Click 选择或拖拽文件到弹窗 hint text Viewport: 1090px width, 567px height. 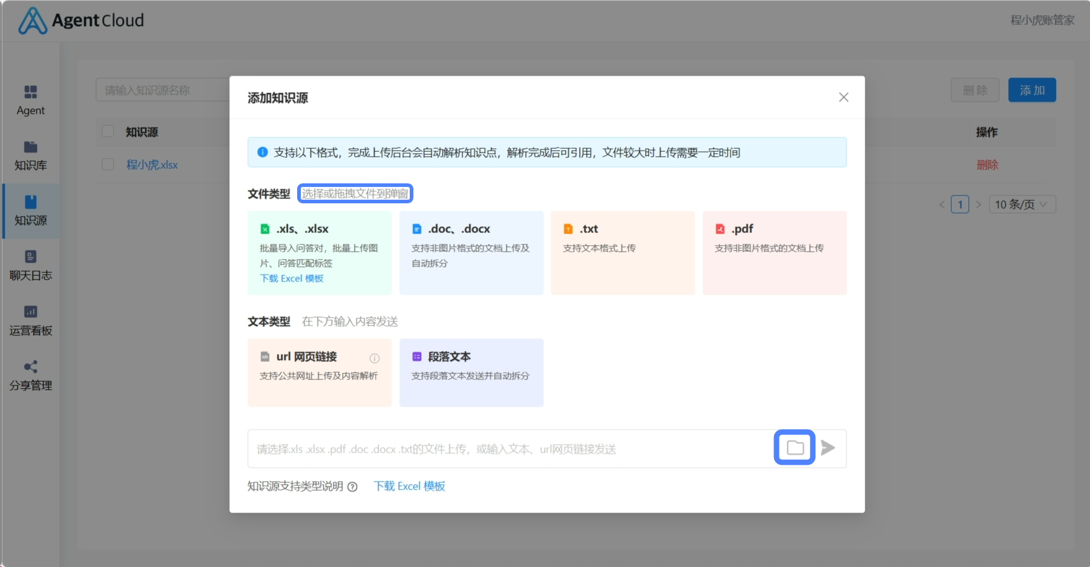(355, 194)
